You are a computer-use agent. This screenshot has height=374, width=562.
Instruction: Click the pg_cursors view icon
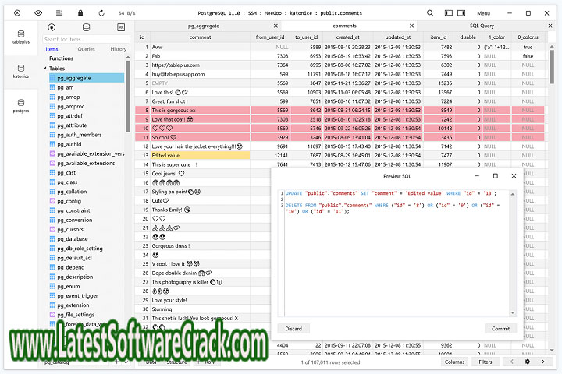pyautogui.click(x=52, y=229)
